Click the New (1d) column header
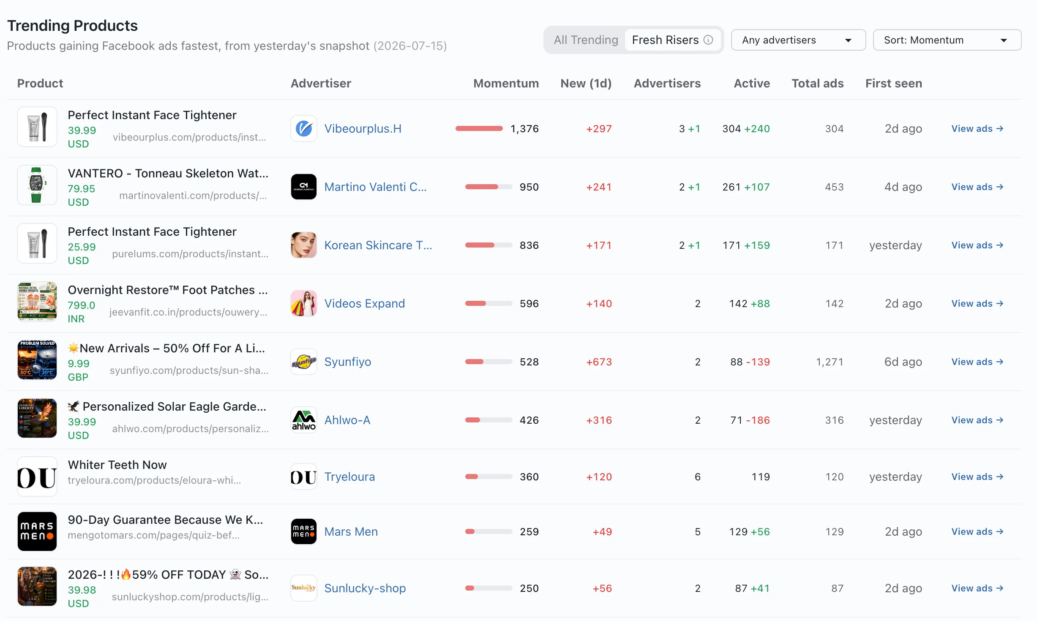This screenshot has height=621, width=1037. click(x=586, y=83)
